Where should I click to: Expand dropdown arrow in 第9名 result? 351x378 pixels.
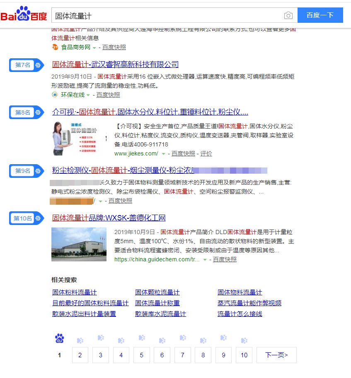pos(100,201)
